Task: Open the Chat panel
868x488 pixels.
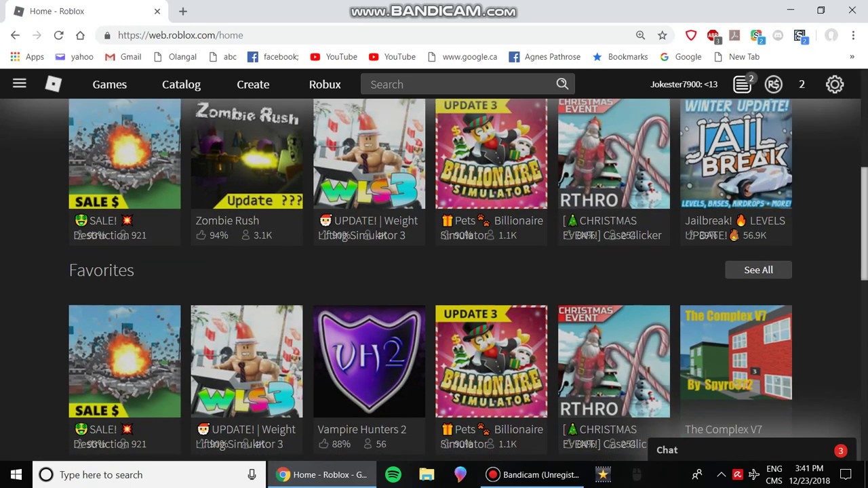Action: [x=751, y=450]
